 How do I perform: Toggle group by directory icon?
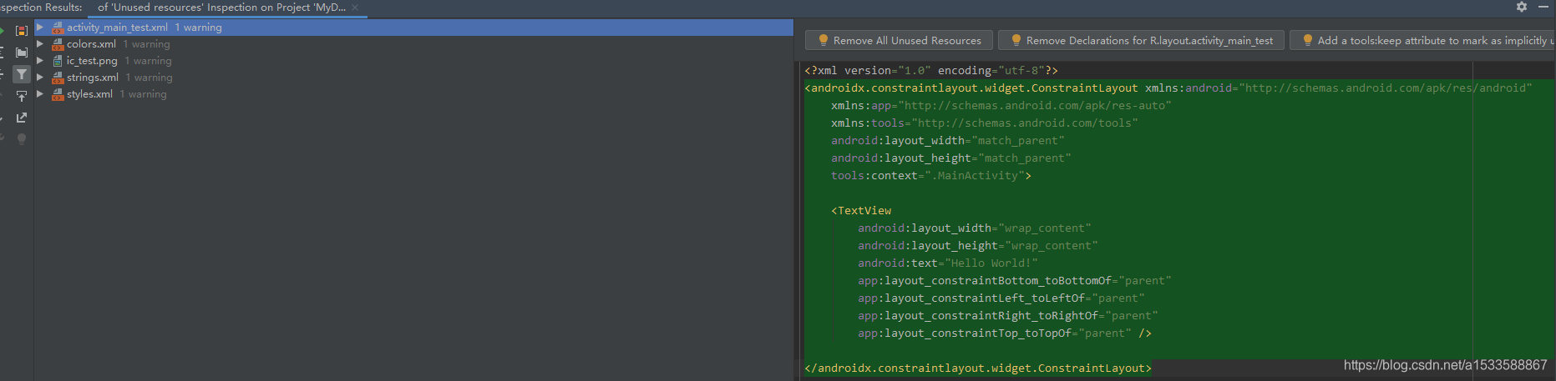[x=22, y=52]
